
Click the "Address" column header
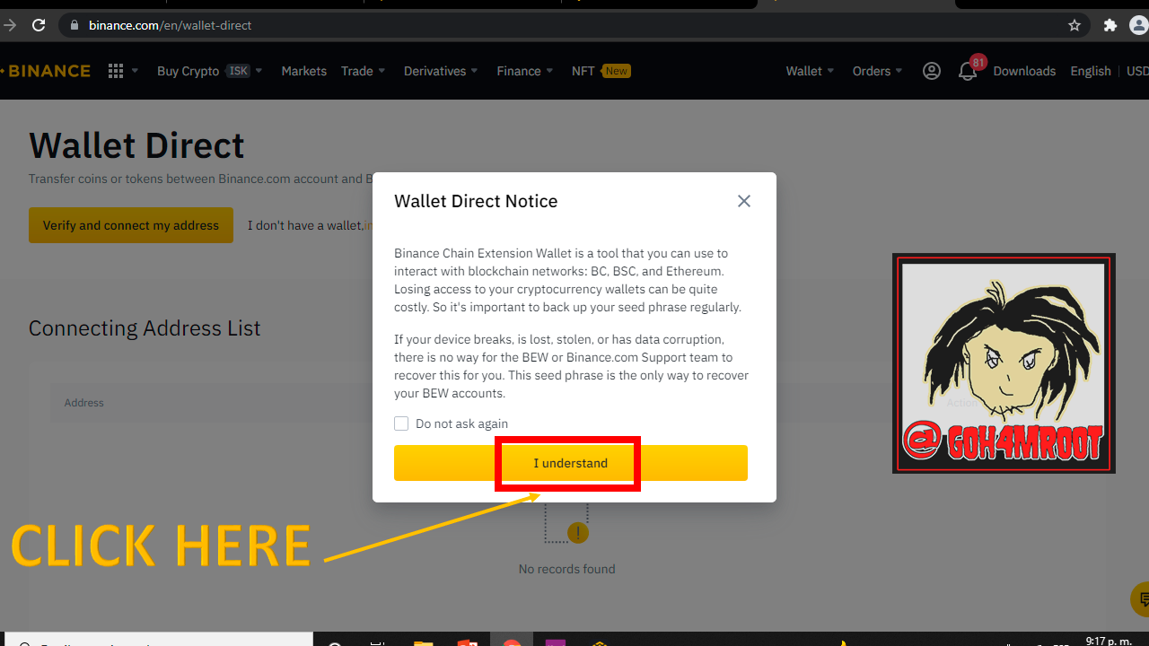point(84,403)
